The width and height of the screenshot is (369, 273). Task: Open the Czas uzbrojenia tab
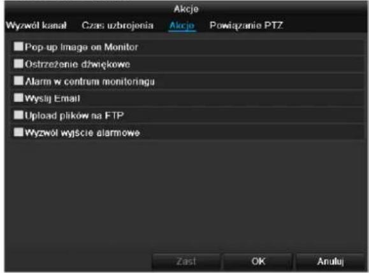[117, 26]
